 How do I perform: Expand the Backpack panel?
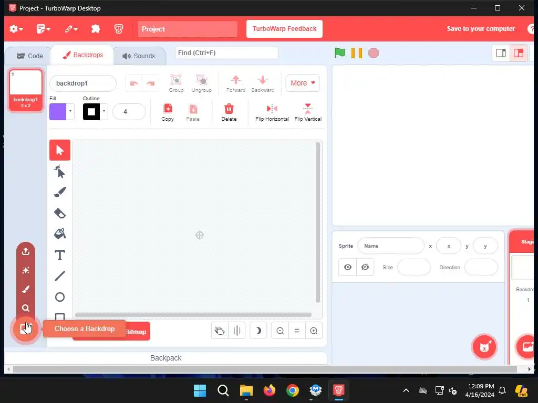pos(165,358)
